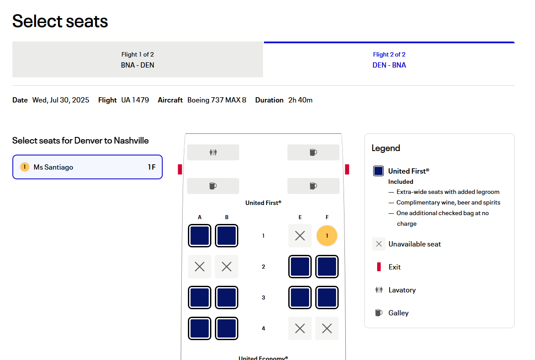Select seat 2E in United First
This screenshot has height=360, width=535.
(x=300, y=267)
